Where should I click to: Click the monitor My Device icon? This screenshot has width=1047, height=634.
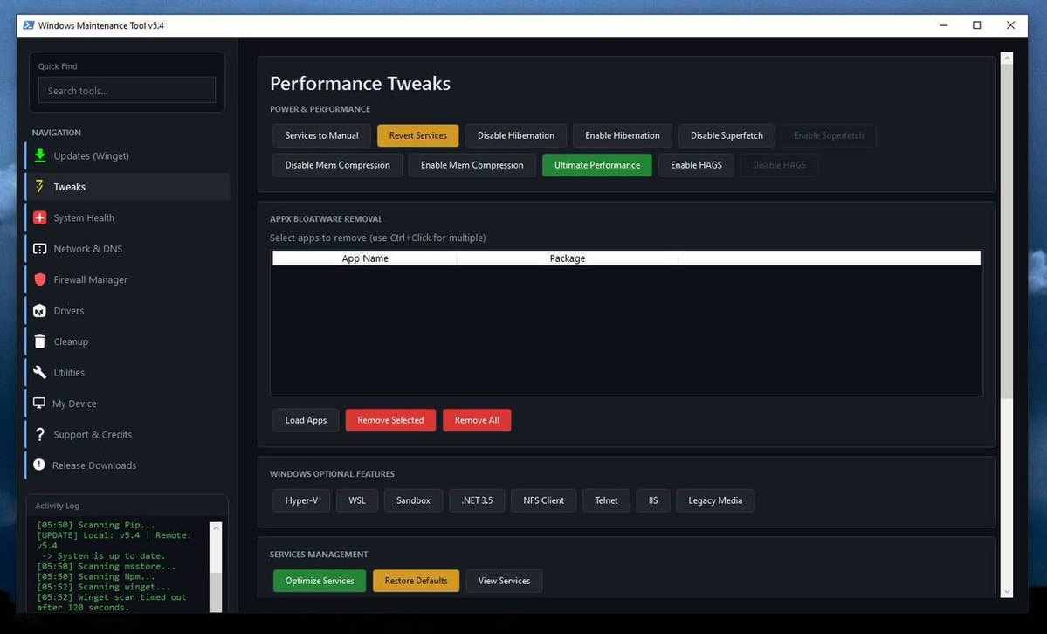(x=39, y=403)
